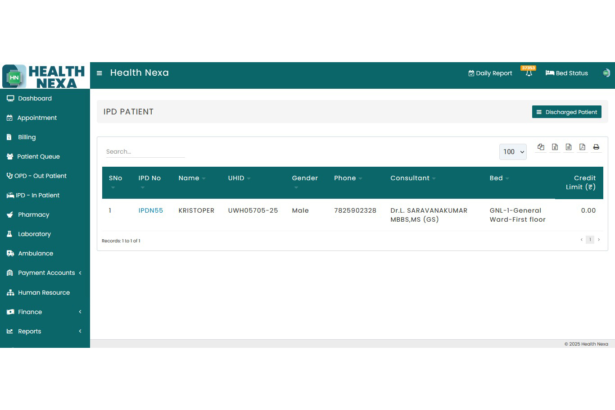Toggle the hamburger sidebar menu
The height and width of the screenshot is (410, 615).
pyautogui.click(x=99, y=73)
